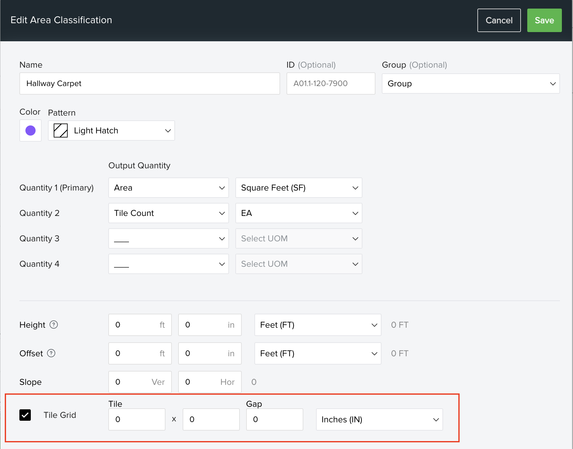Image resolution: width=573 pixels, height=449 pixels.
Task: Open the color picker swatch
Action: click(30, 130)
